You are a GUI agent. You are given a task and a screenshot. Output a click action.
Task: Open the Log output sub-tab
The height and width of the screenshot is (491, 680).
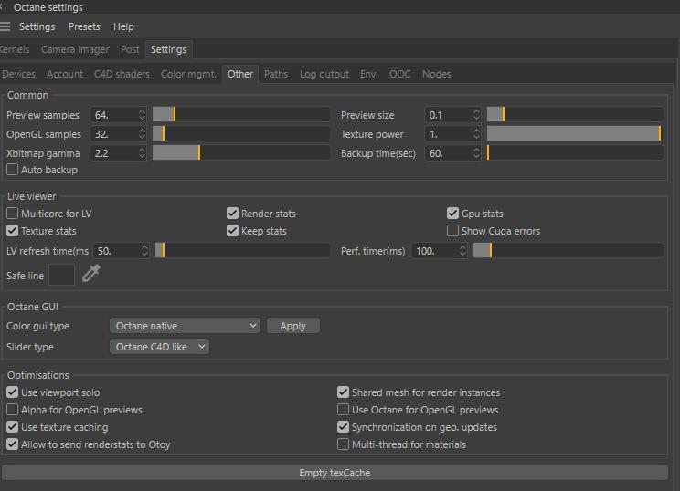click(324, 74)
